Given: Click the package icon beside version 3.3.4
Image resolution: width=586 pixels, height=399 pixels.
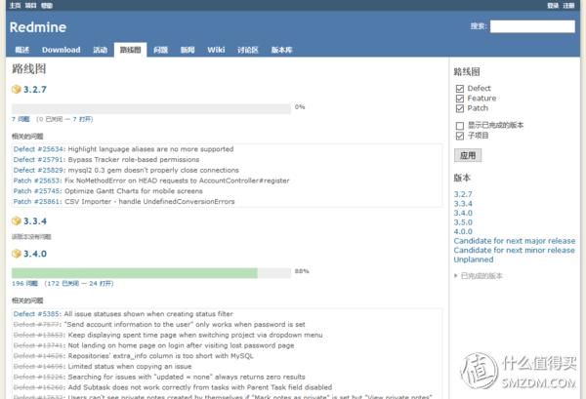Looking at the screenshot, I should [16, 220].
